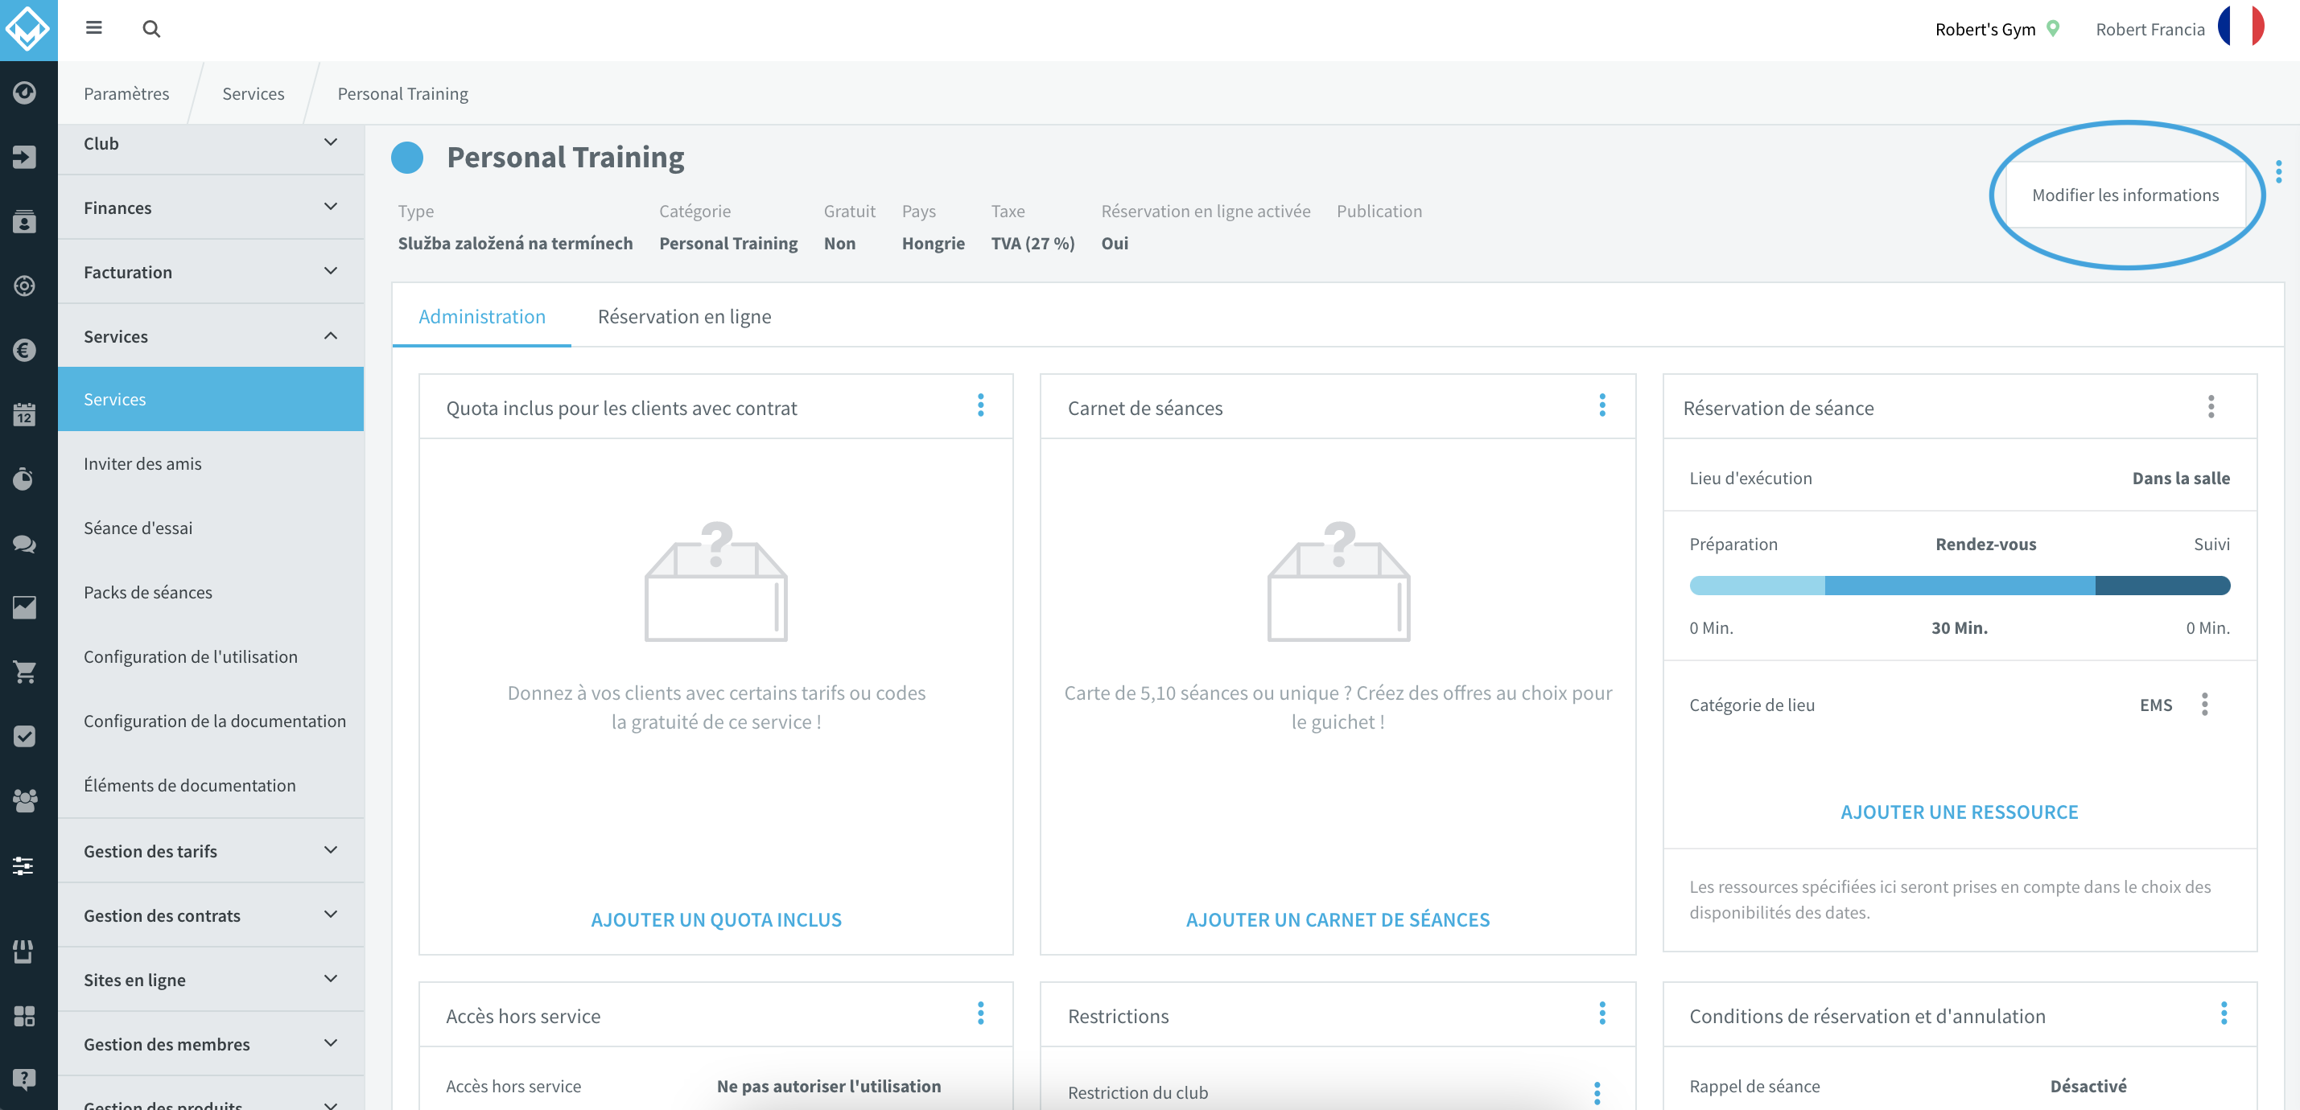
Task: Click the location pin next to Robert's Gym
Action: click(x=2053, y=28)
